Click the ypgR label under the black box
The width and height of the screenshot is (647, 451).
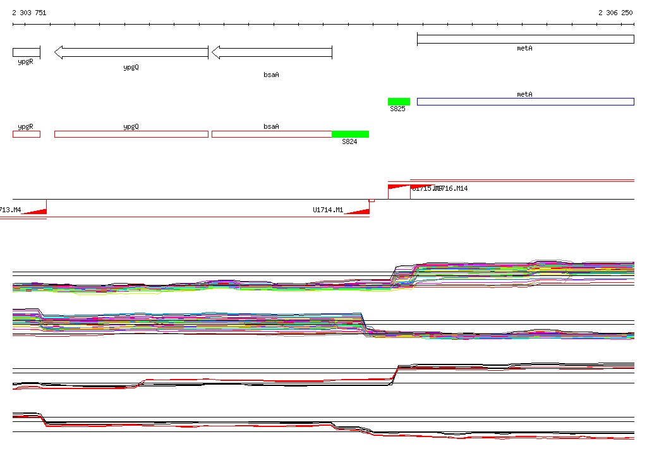[x=25, y=62]
